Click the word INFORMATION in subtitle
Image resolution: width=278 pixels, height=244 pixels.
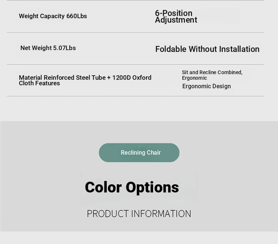(161, 214)
